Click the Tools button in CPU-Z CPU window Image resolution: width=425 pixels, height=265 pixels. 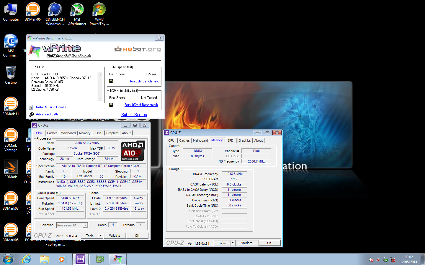[x=90, y=236]
